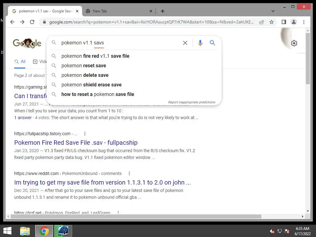Open the tire-icon app in taskbar
The height and width of the screenshot is (237, 316).
pyautogui.click(x=63, y=231)
